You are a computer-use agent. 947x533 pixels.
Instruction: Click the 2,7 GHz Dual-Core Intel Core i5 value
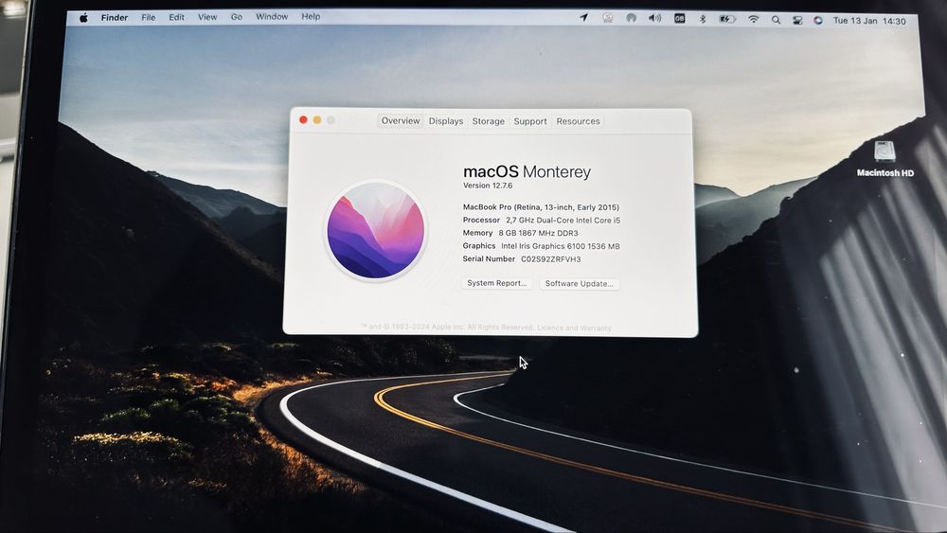point(563,221)
